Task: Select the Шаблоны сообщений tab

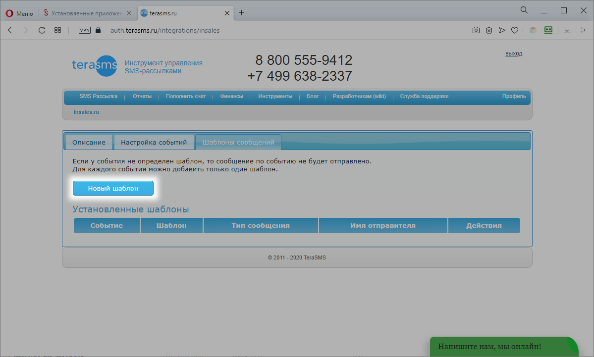Action: point(238,142)
